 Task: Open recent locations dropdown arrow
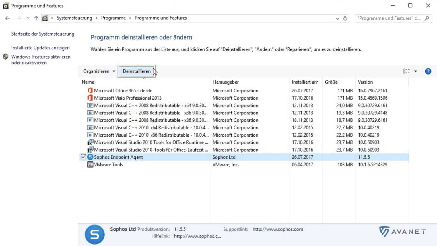(x=28, y=18)
